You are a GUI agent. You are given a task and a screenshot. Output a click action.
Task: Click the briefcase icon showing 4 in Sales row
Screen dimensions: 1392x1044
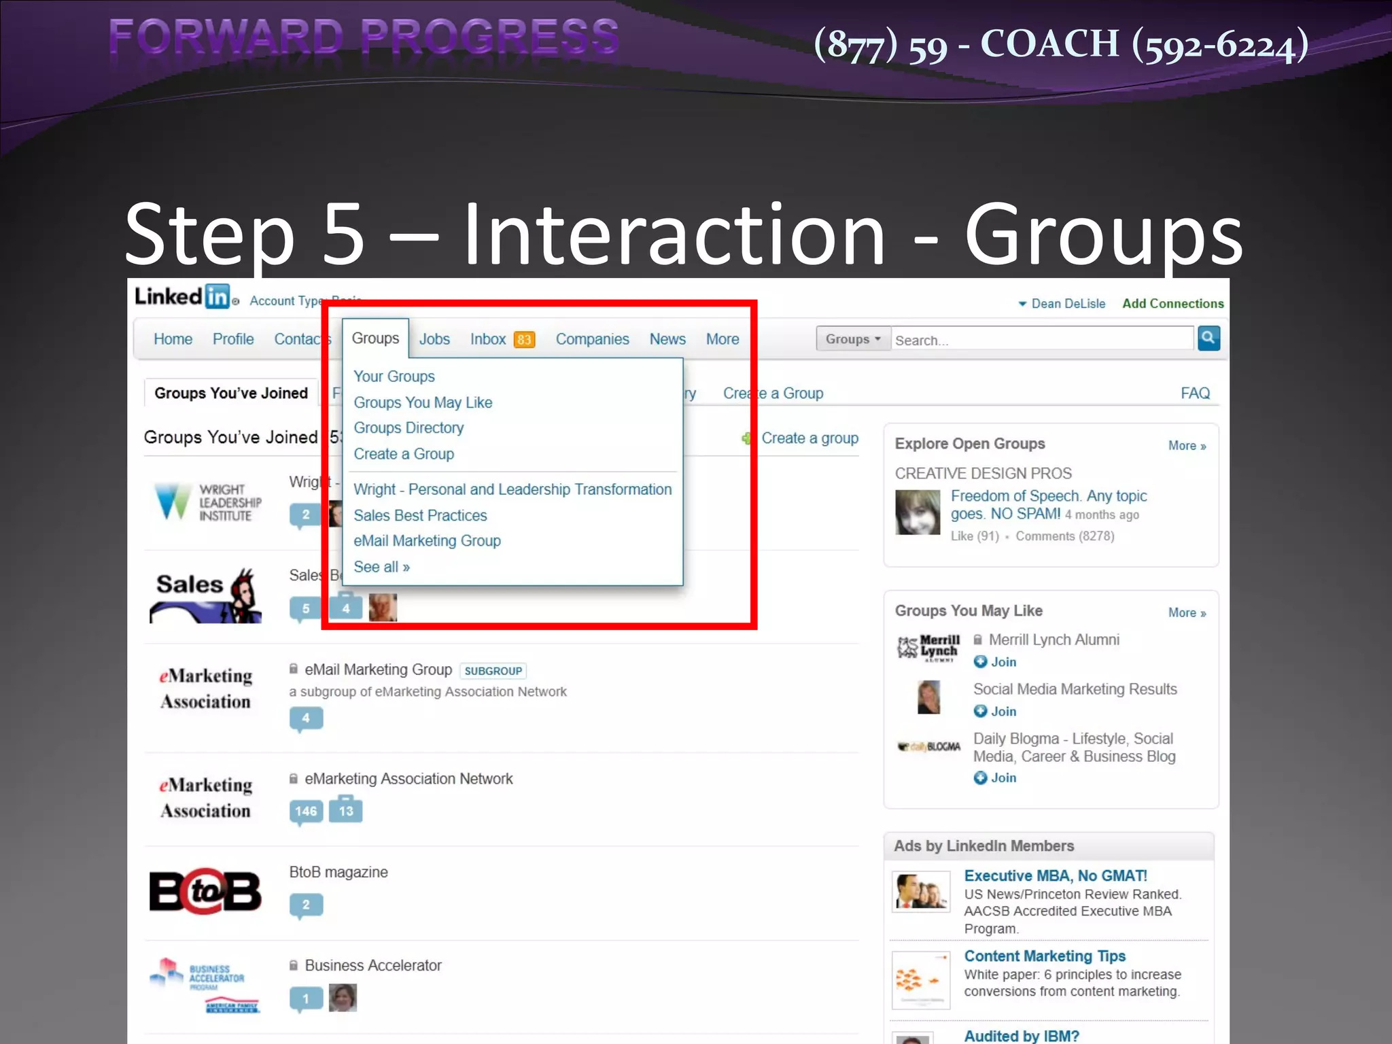click(x=345, y=607)
